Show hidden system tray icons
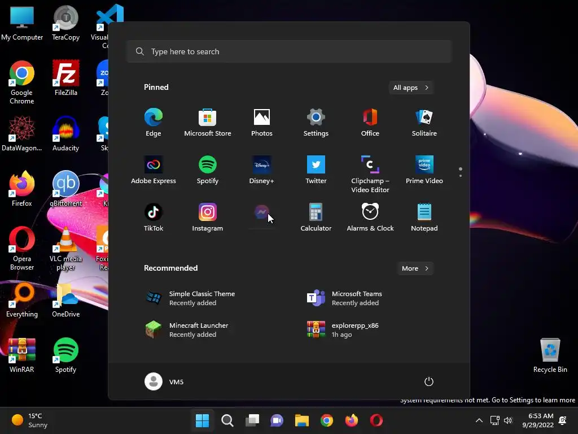 point(479,420)
